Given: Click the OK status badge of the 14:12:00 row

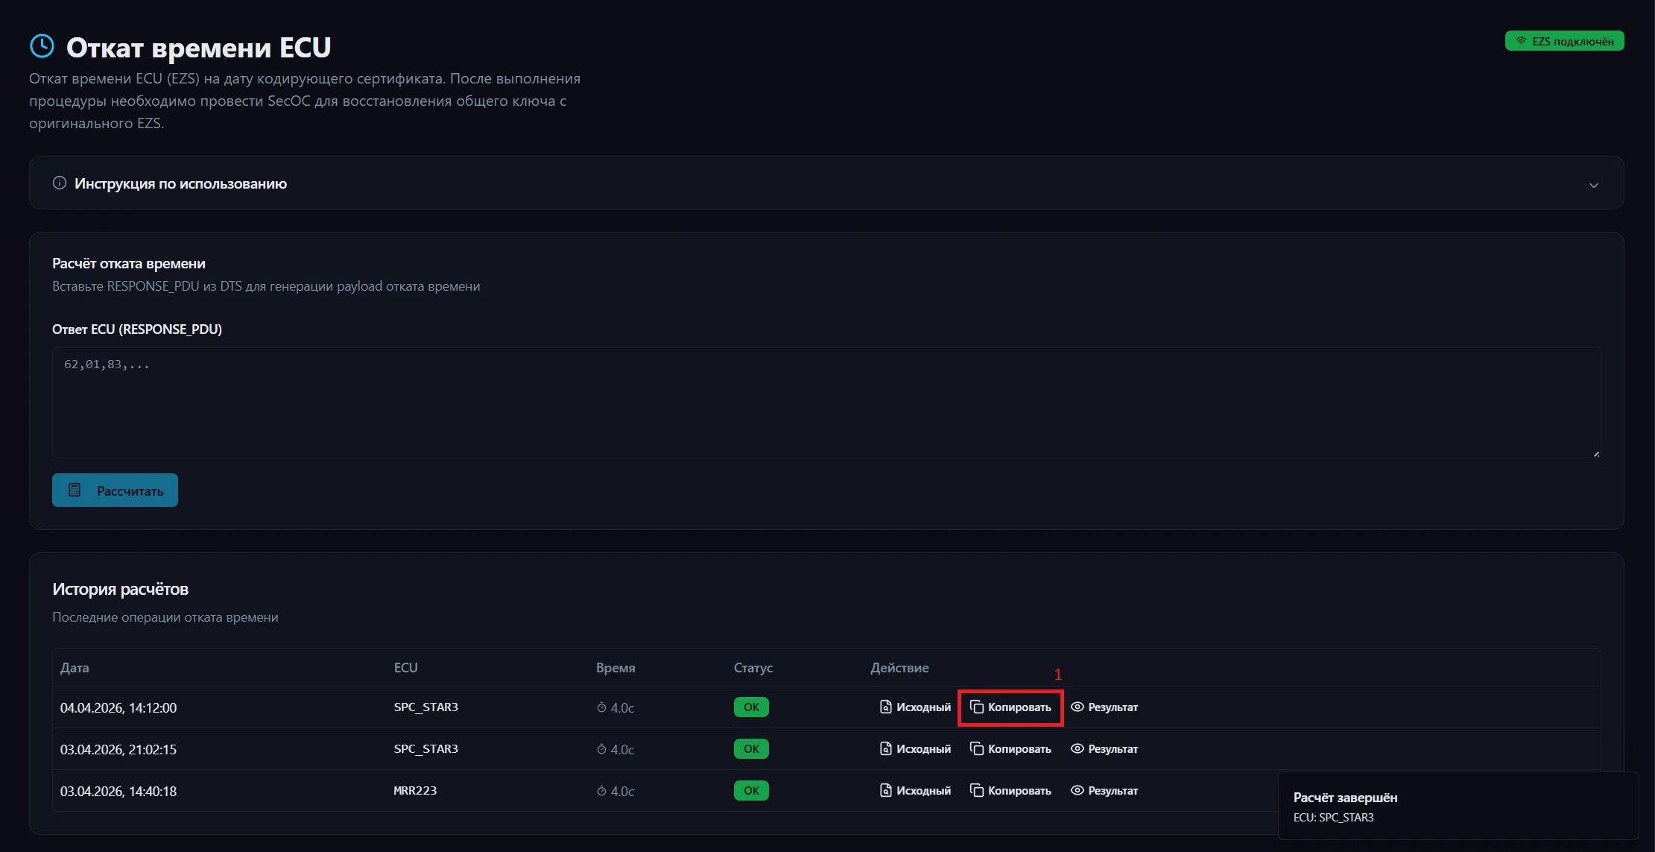Looking at the screenshot, I should pyautogui.click(x=751, y=707).
